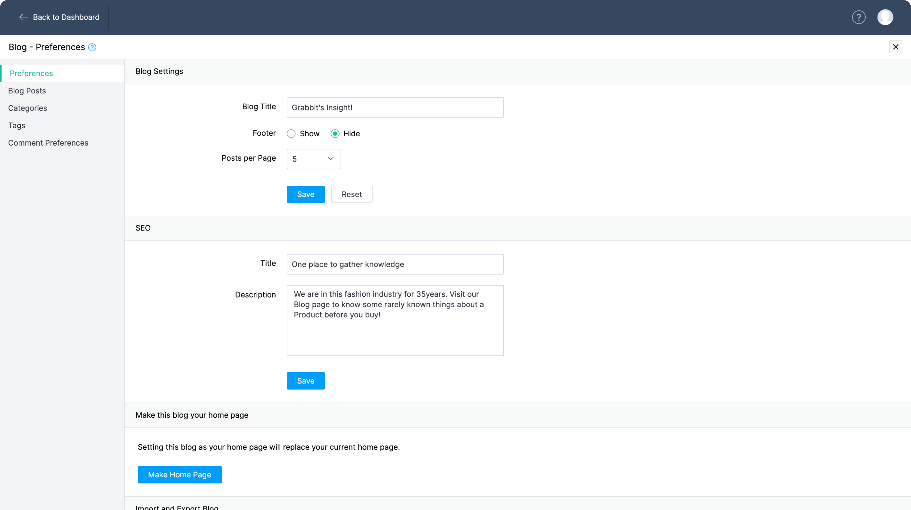Click into the SEO Title field

click(395, 264)
